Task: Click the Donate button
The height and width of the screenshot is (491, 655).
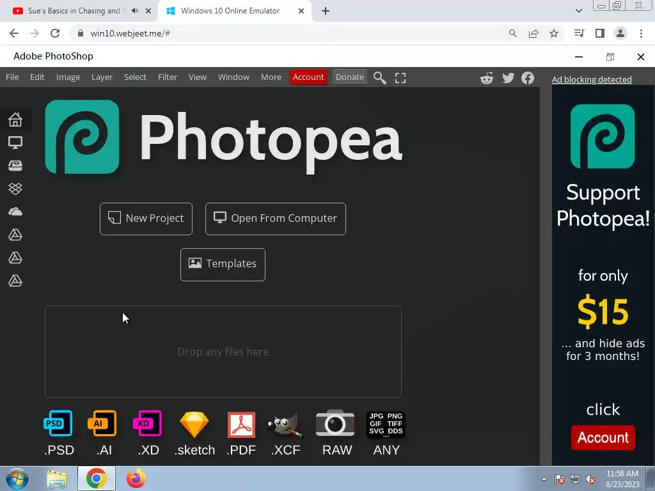Action: [350, 77]
